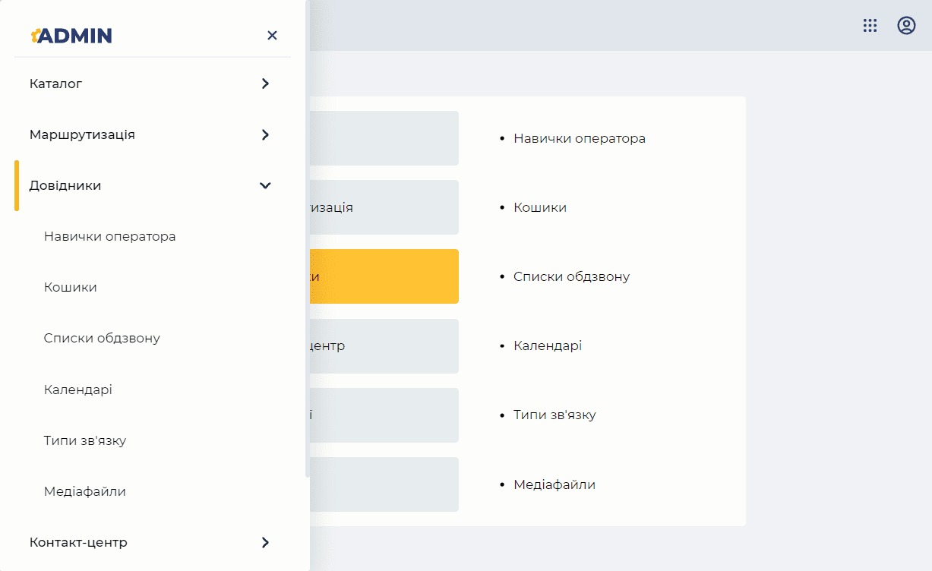Screen dimensions: 932x571
Task: Open Календарі in sidebar submenu
Action: pos(78,390)
